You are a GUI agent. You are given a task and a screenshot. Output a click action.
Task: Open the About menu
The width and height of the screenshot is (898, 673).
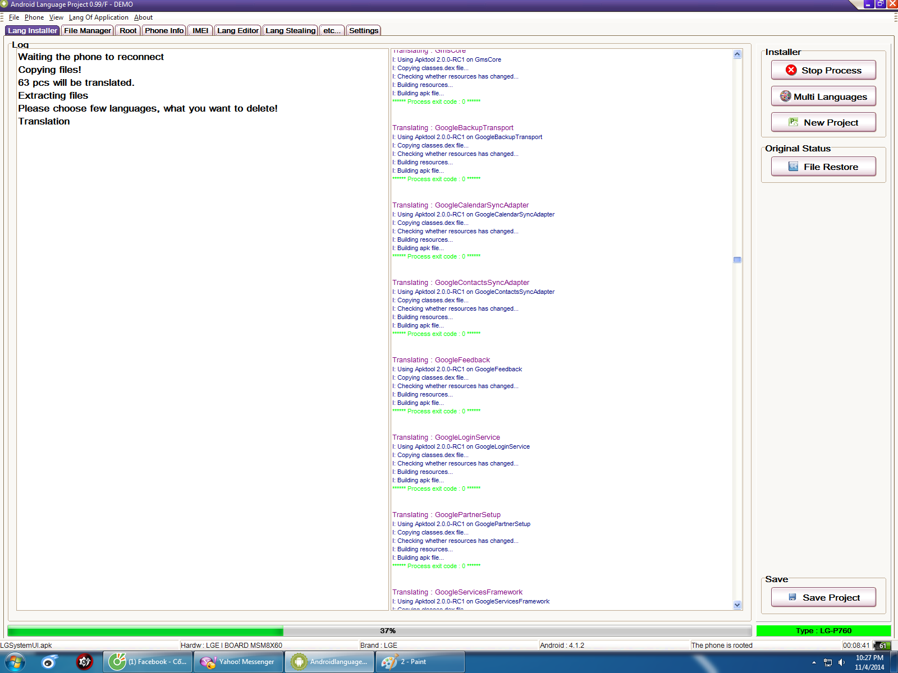coord(143,17)
